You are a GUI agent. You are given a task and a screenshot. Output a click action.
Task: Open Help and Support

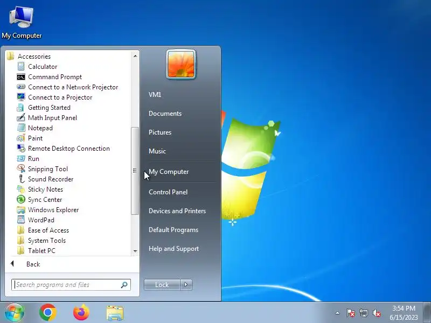pos(173,249)
